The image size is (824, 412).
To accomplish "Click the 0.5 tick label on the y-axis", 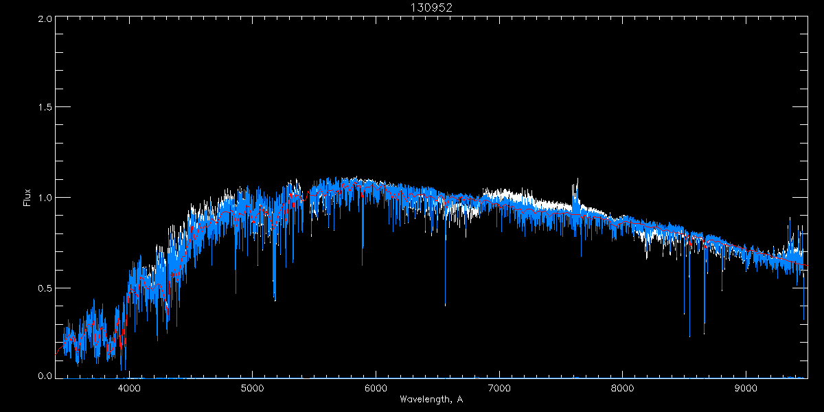I will click(x=45, y=288).
